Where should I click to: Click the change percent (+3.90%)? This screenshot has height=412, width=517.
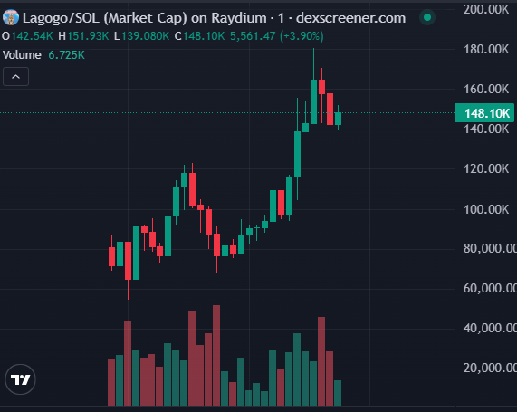(x=302, y=36)
